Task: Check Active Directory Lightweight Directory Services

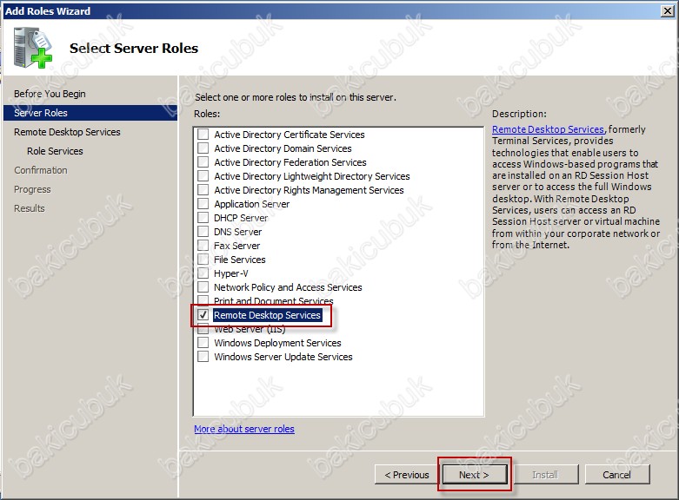Action: (203, 175)
